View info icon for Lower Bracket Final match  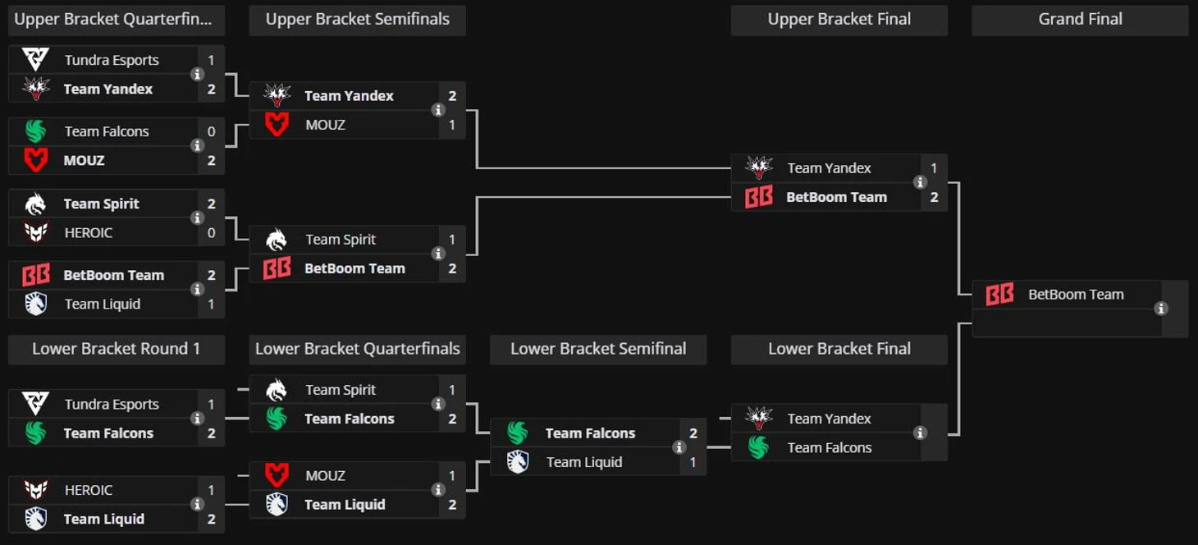pyautogui.click(x=920, y=433)
